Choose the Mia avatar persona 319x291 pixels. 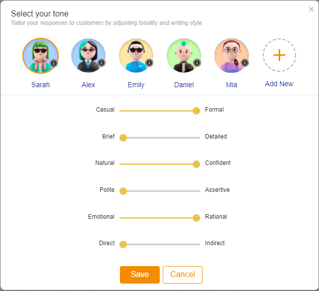(231, 55)
